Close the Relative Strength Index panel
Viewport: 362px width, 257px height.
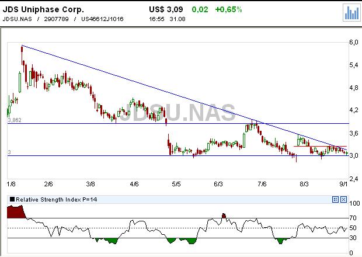point(343,200)
